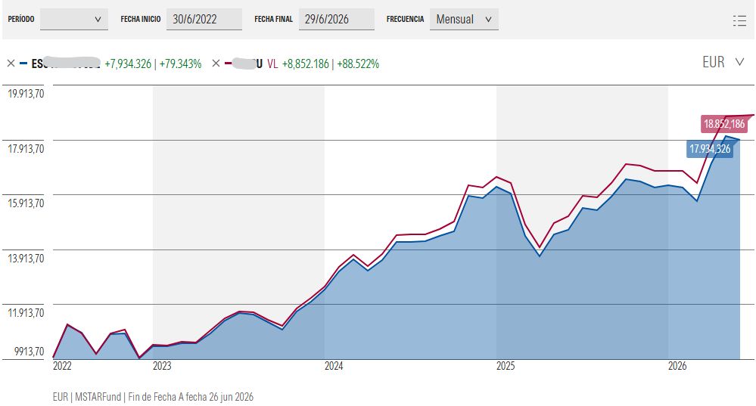
Task: Click the 19.913,70 y-axis label
Action: [x=26, y=94]
